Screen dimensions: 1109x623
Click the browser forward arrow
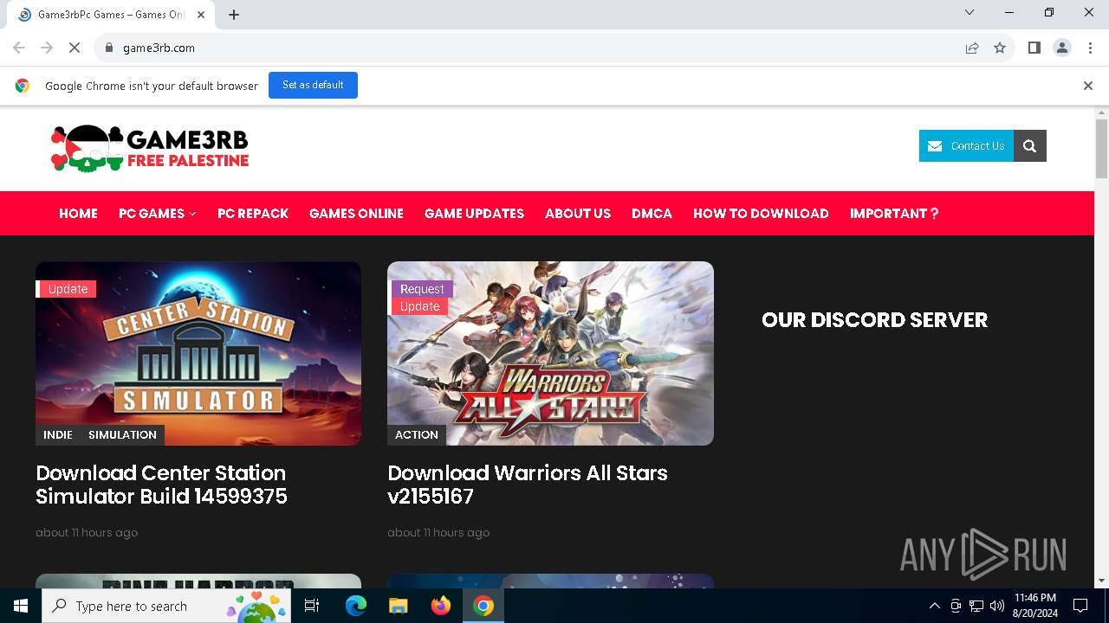47,48
